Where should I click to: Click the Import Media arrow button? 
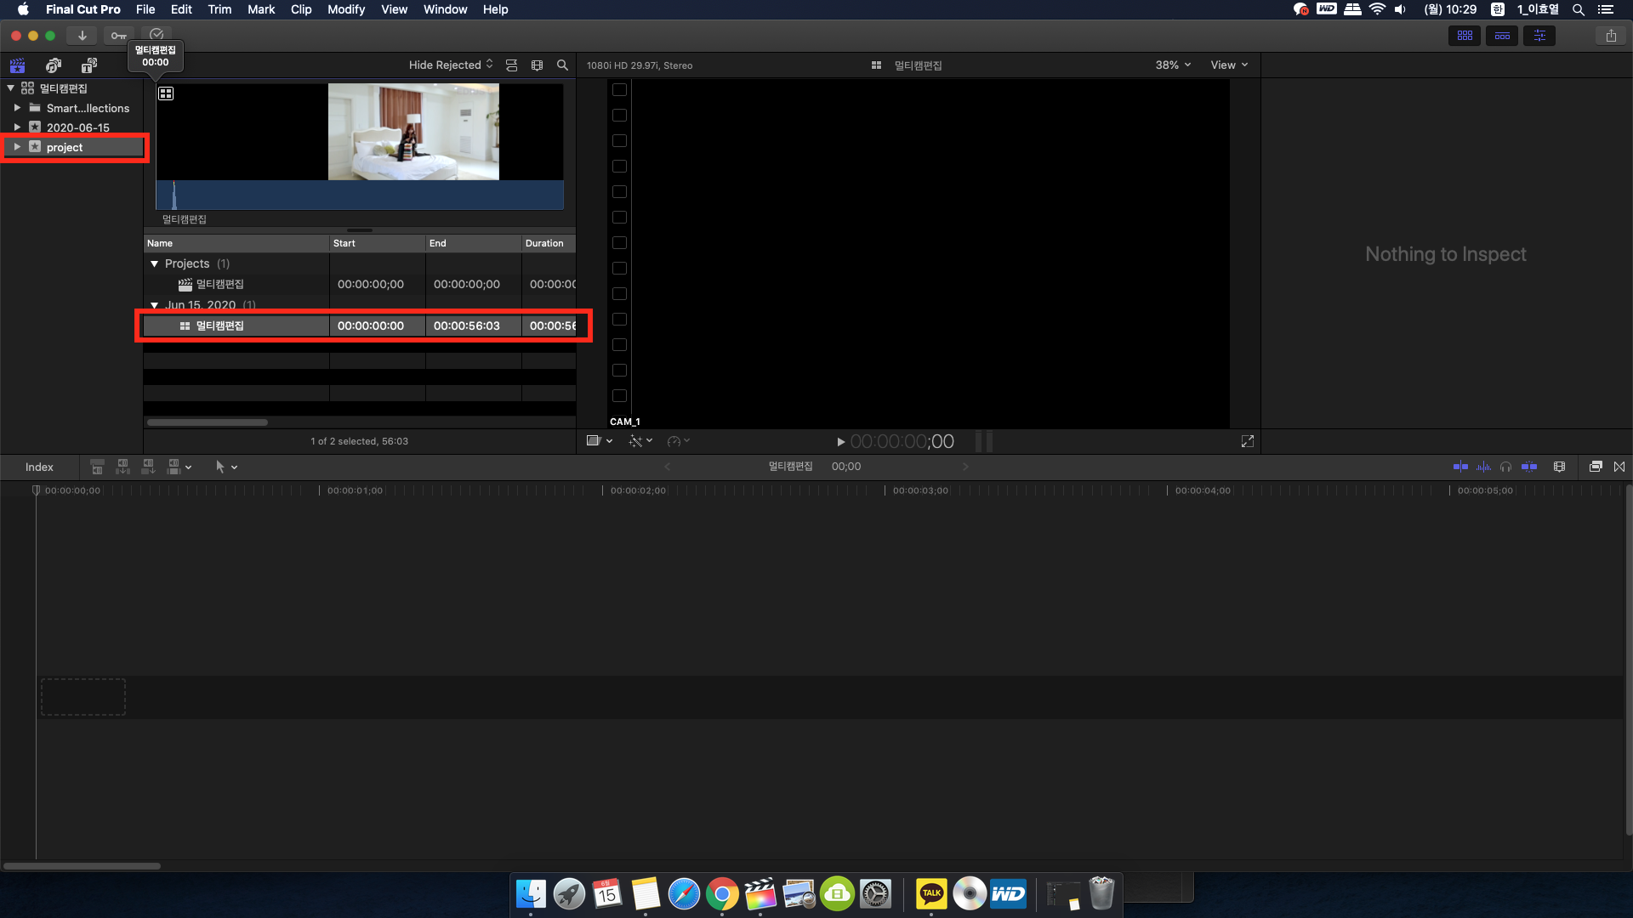[82, 36]
